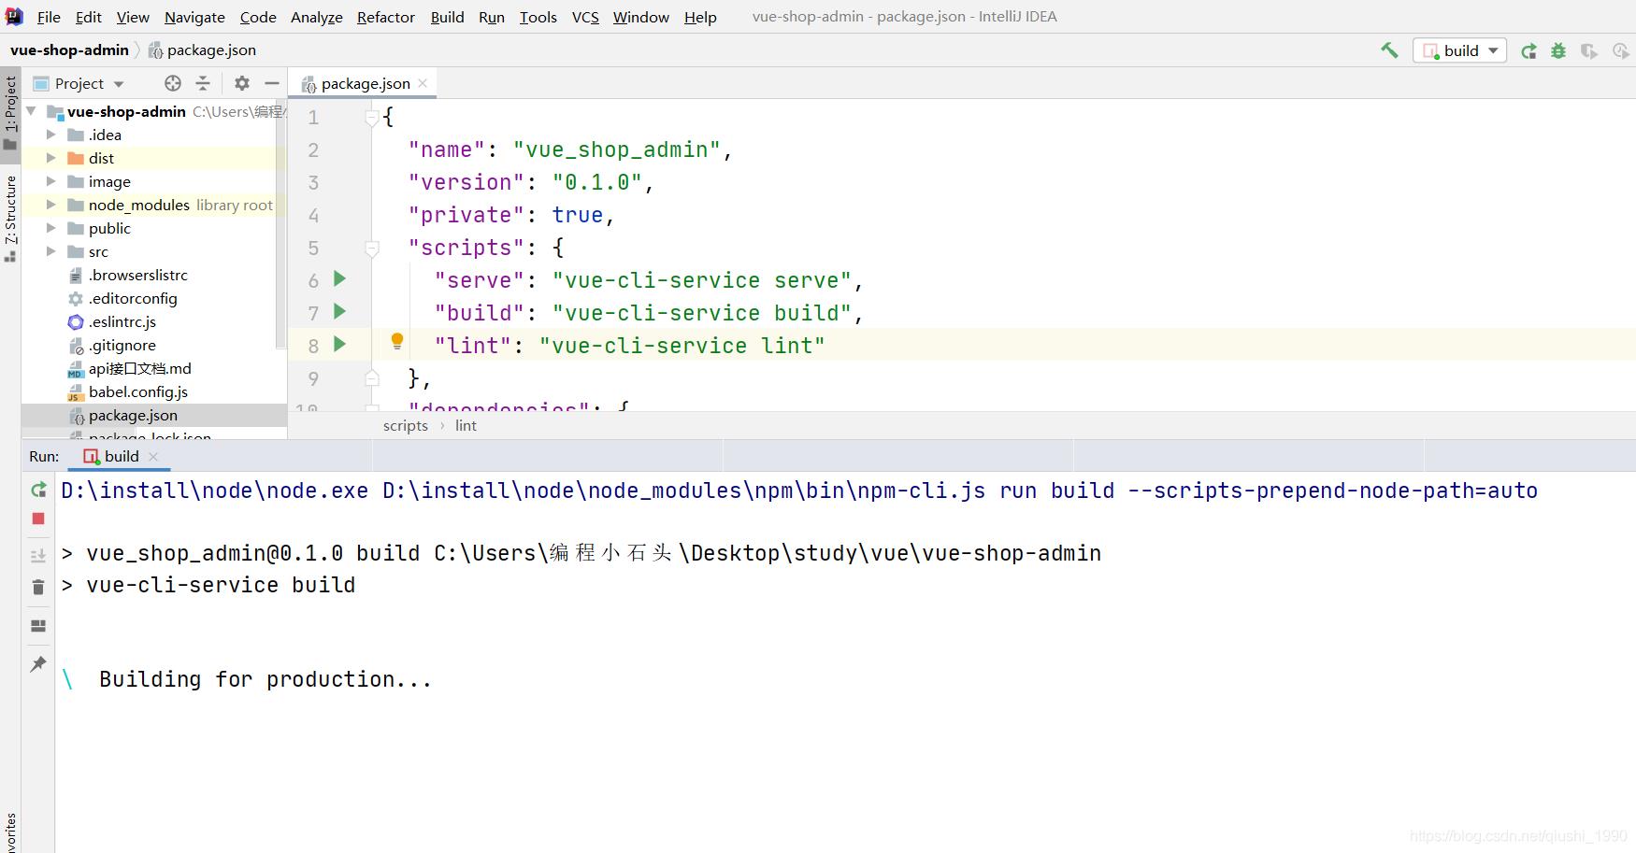This screenshot has height=853, width=1636.
Task: Collapse all in the Project panel
Action: [x=203, y=83]
